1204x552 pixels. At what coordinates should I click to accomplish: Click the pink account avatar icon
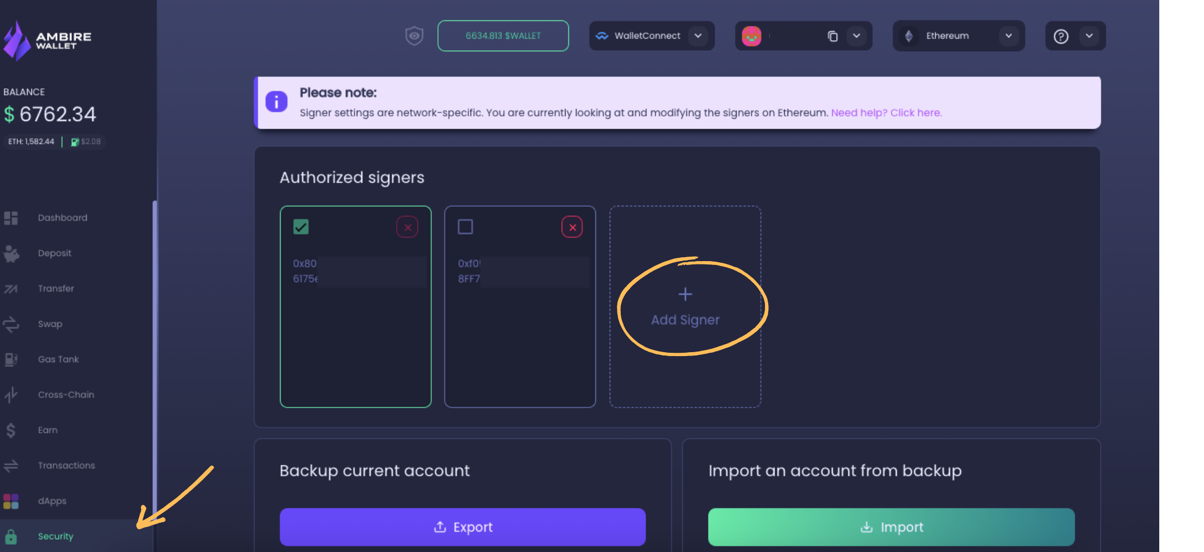pos(751,36)
